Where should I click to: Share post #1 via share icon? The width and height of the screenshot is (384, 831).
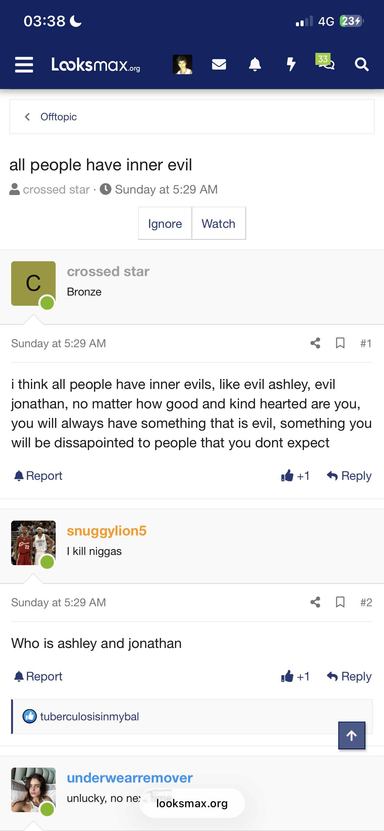(x=315, y=343)
